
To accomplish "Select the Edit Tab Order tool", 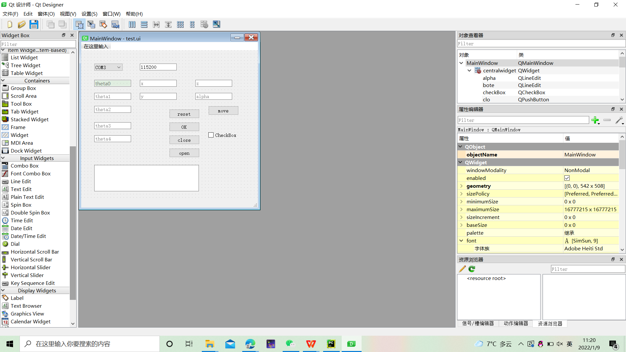I will pos(115,24).
